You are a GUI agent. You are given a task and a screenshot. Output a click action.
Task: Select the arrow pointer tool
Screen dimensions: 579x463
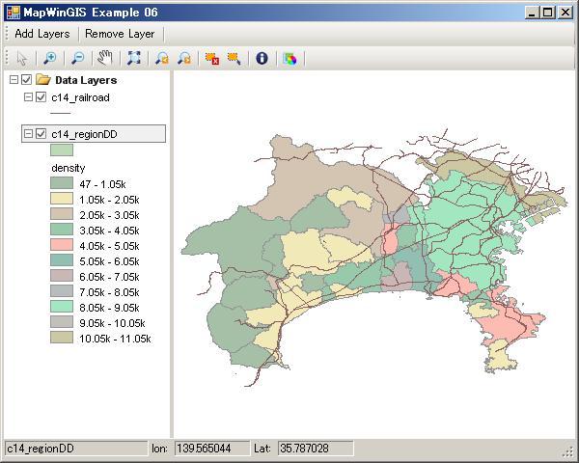(22, 59)
